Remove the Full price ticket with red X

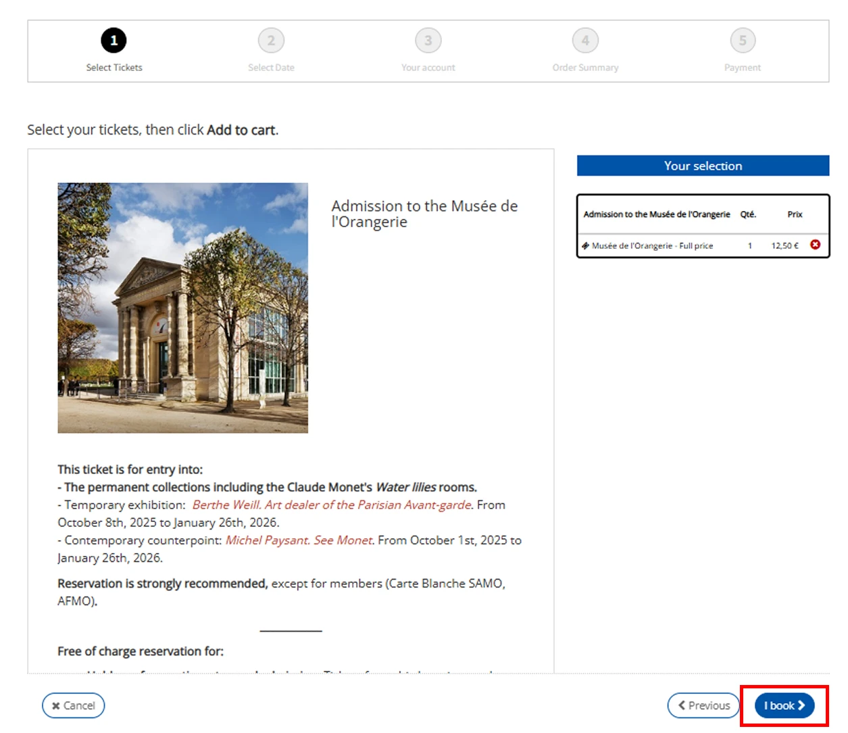pyautogui.click(x=815, y=245)
